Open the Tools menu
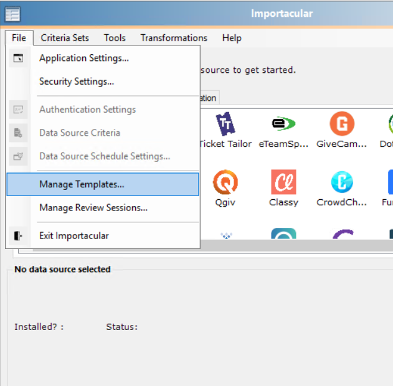The height and width of the screenshot is (386, 393). [115, 38]
